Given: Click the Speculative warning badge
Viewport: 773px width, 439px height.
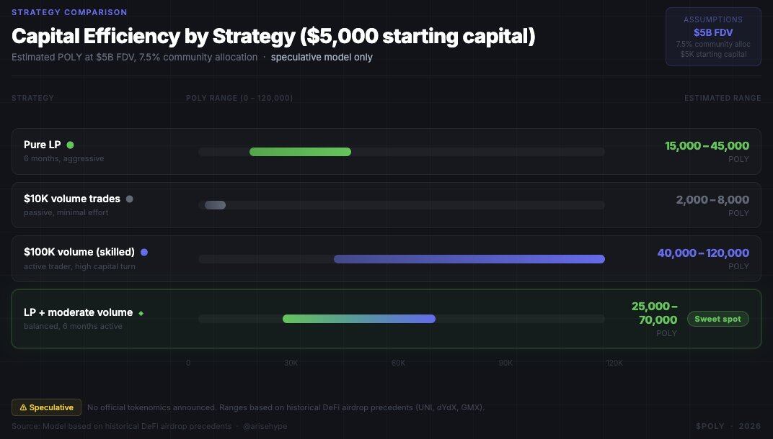Looking at the screenshot, I should coord(46,407).
